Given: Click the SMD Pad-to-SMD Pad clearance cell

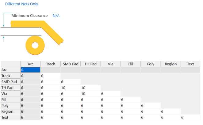Looking at the screenshot, I should click(71, 82).
